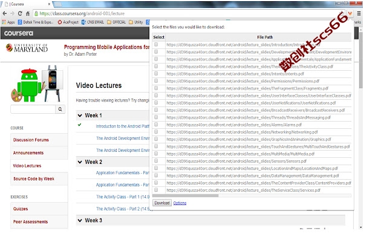The height and width of the screenshot is (242, 387).
Task: Open Introduction to the Android Platform lecture
Action: [122, 126]
